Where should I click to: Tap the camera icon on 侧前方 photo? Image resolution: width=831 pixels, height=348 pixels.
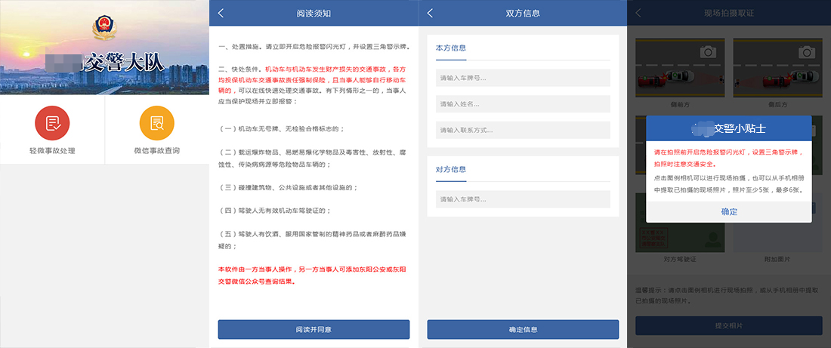[x=707, y=52]
